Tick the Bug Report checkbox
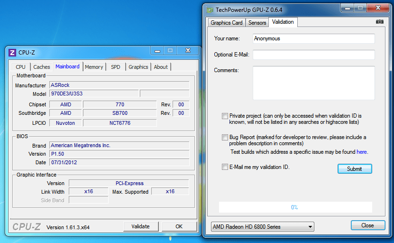This screenshot has width=394, height=243. (225, 137)
